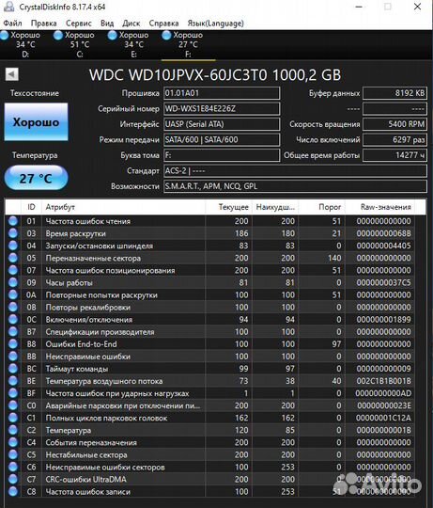Click status icon for attribute 0B
This screenshot has height=508, width=433.
tap(13, 307)
